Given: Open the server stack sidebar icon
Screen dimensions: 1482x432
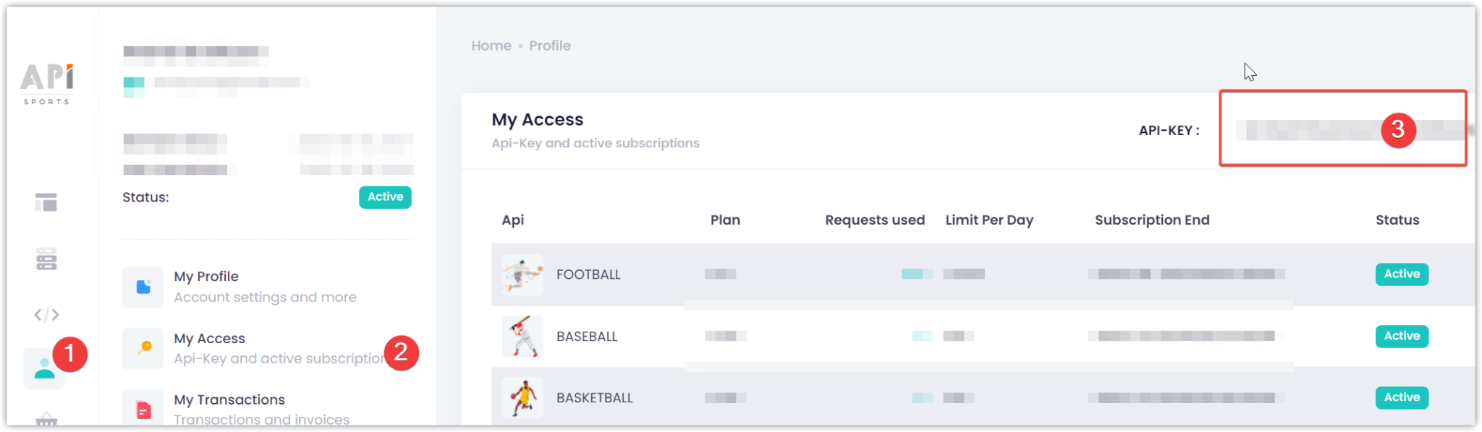Looking at the screenshot, I should 46,259.
